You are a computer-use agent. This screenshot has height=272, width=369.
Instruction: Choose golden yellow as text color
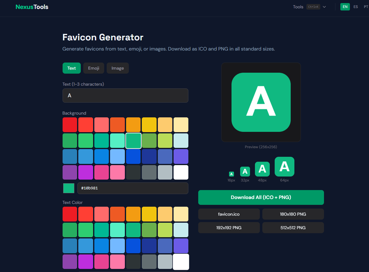[149, 214]
